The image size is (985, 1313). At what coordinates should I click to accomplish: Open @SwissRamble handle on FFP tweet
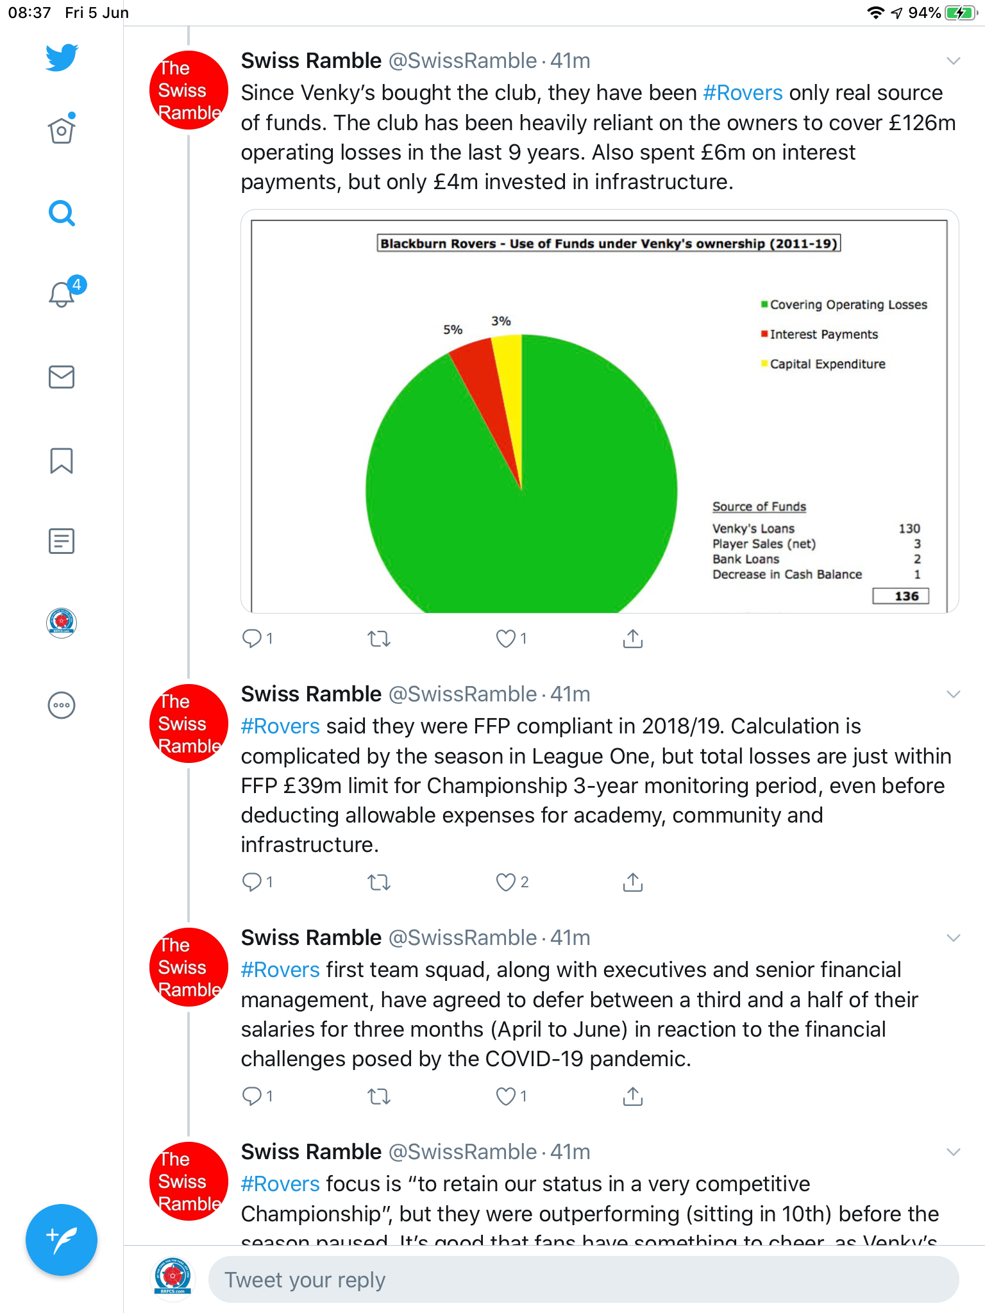point(463,694)
